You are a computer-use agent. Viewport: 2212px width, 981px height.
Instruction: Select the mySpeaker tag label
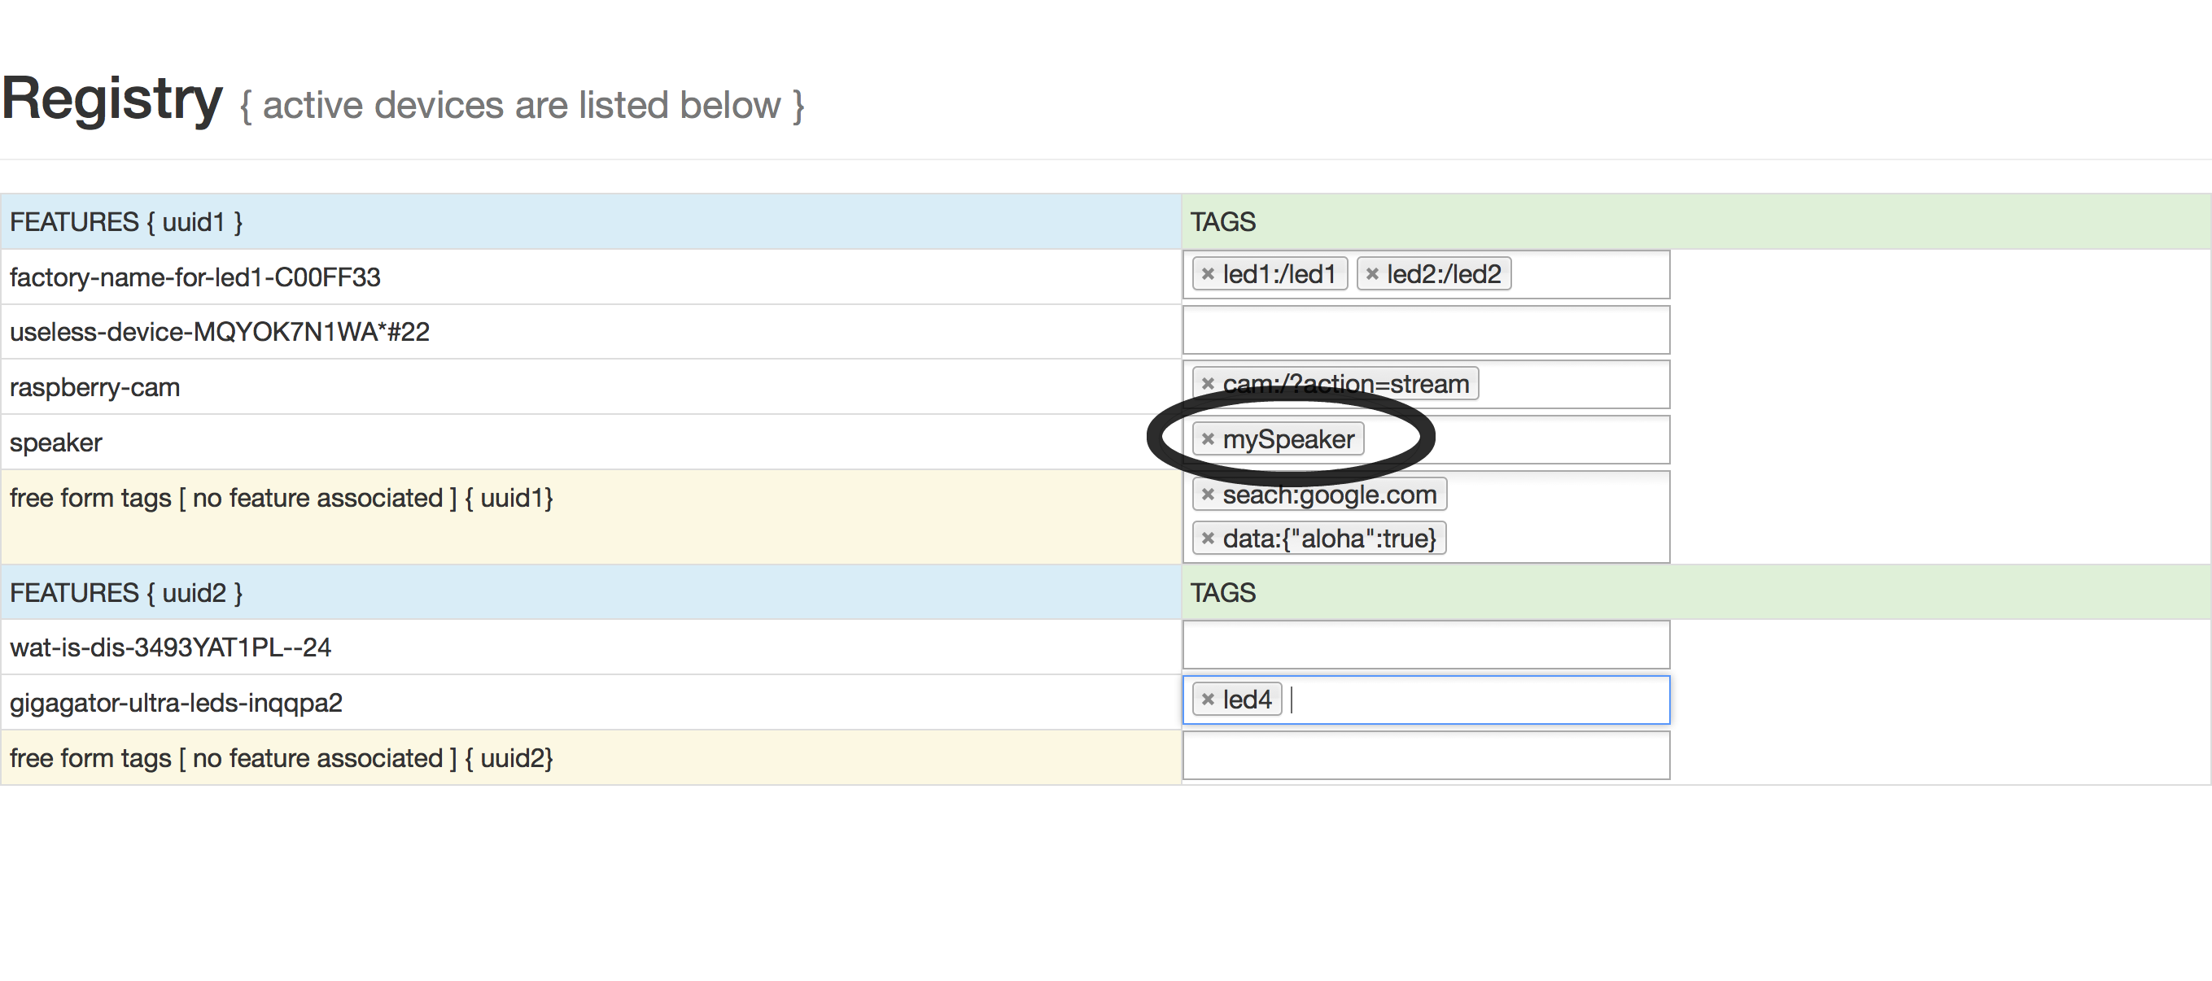coord(1288,439)
